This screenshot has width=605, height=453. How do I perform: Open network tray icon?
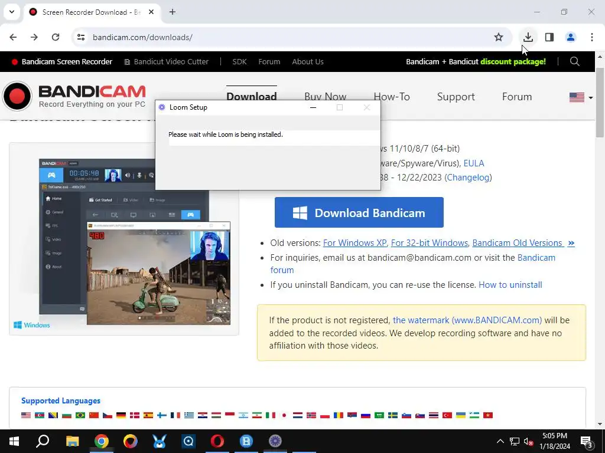coord(515,441)
